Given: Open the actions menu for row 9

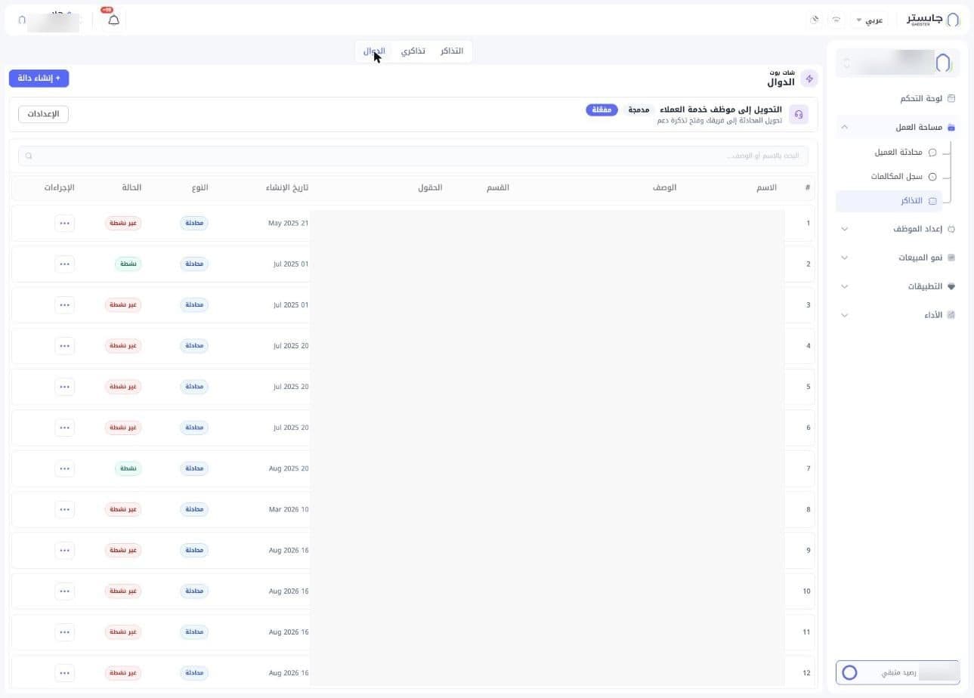Looking at the screenshot, I should (64, 550).
